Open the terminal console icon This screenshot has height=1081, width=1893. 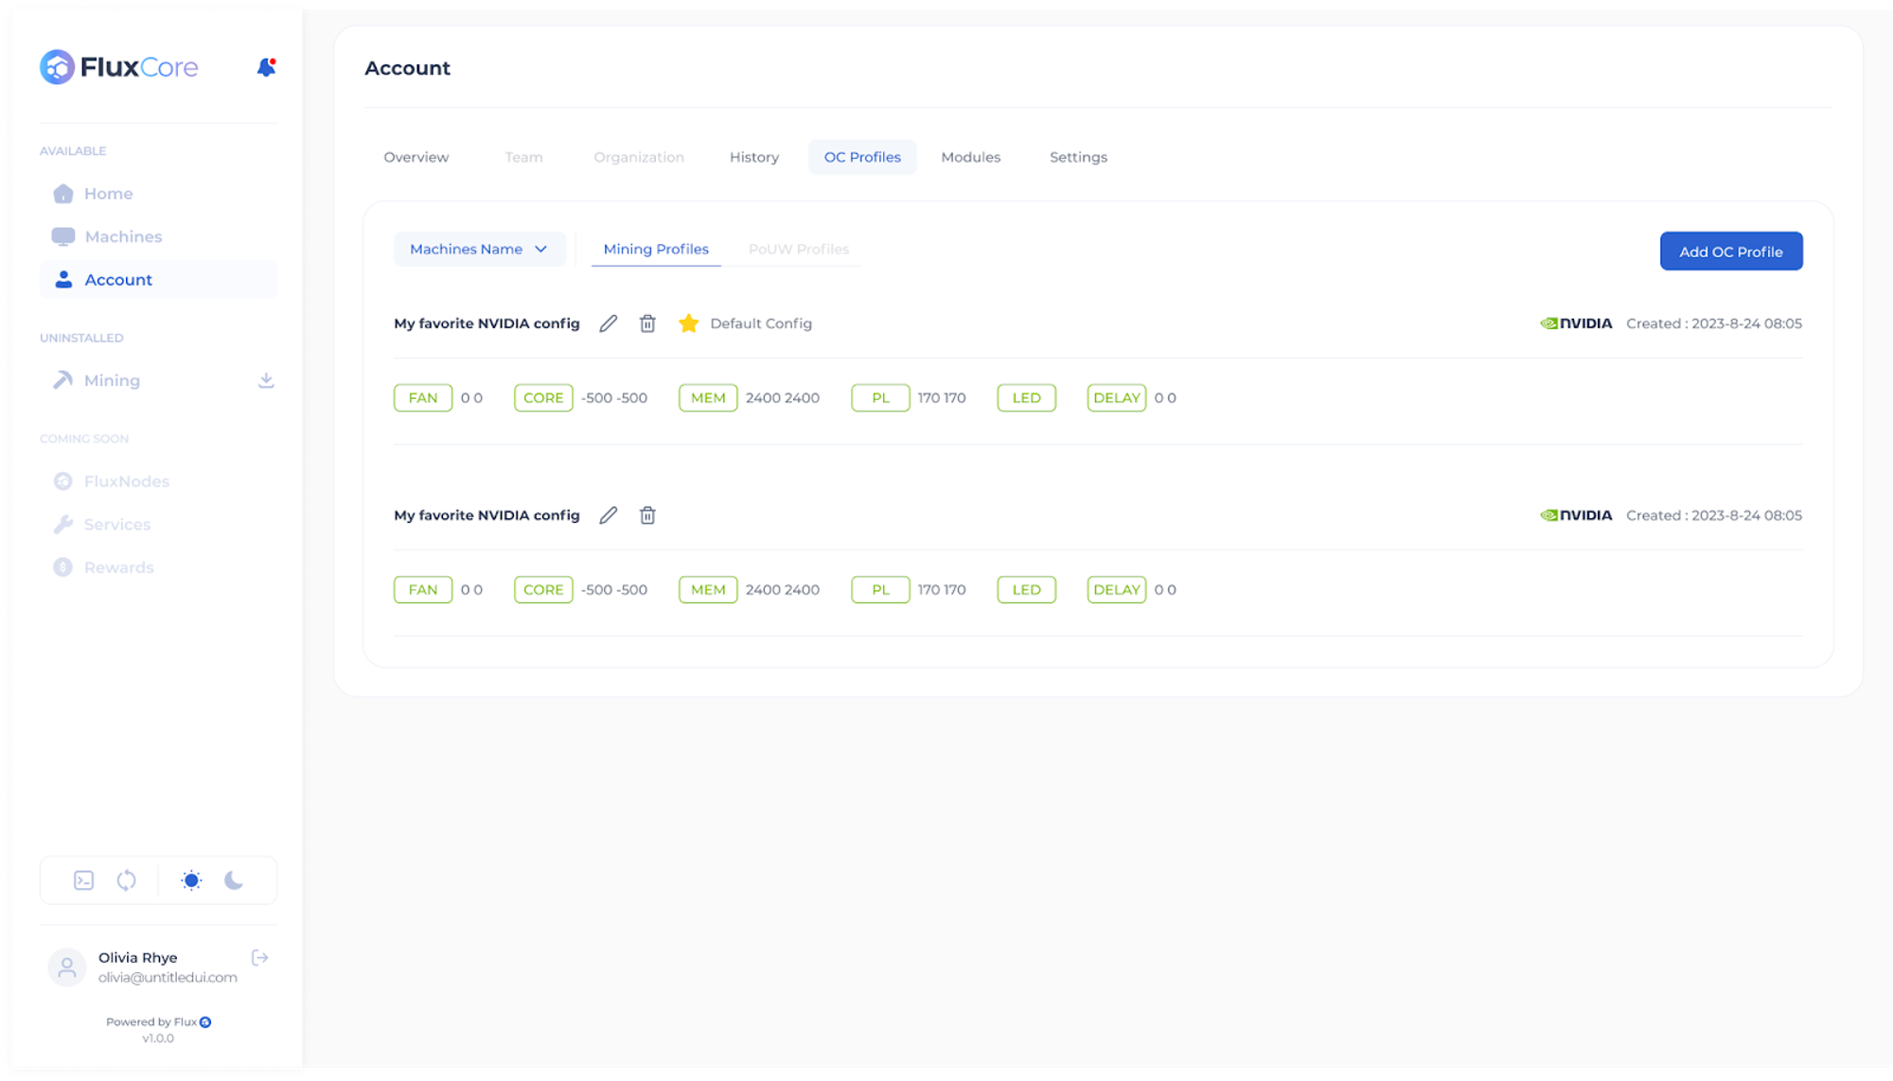pos(84,880)
